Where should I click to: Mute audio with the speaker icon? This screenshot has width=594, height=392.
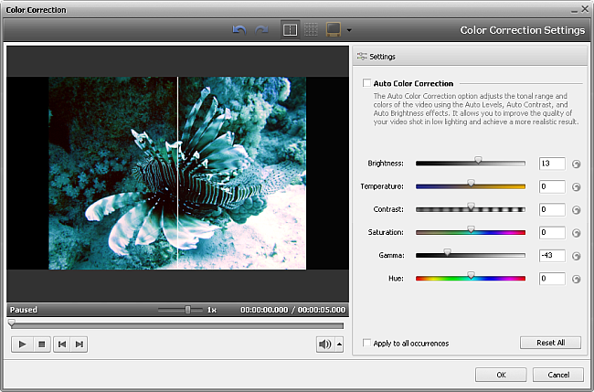click(324, 344)
